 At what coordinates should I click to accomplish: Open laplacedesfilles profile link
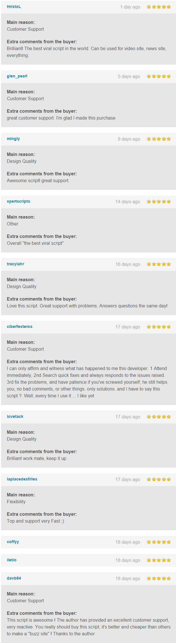point(22,479)
